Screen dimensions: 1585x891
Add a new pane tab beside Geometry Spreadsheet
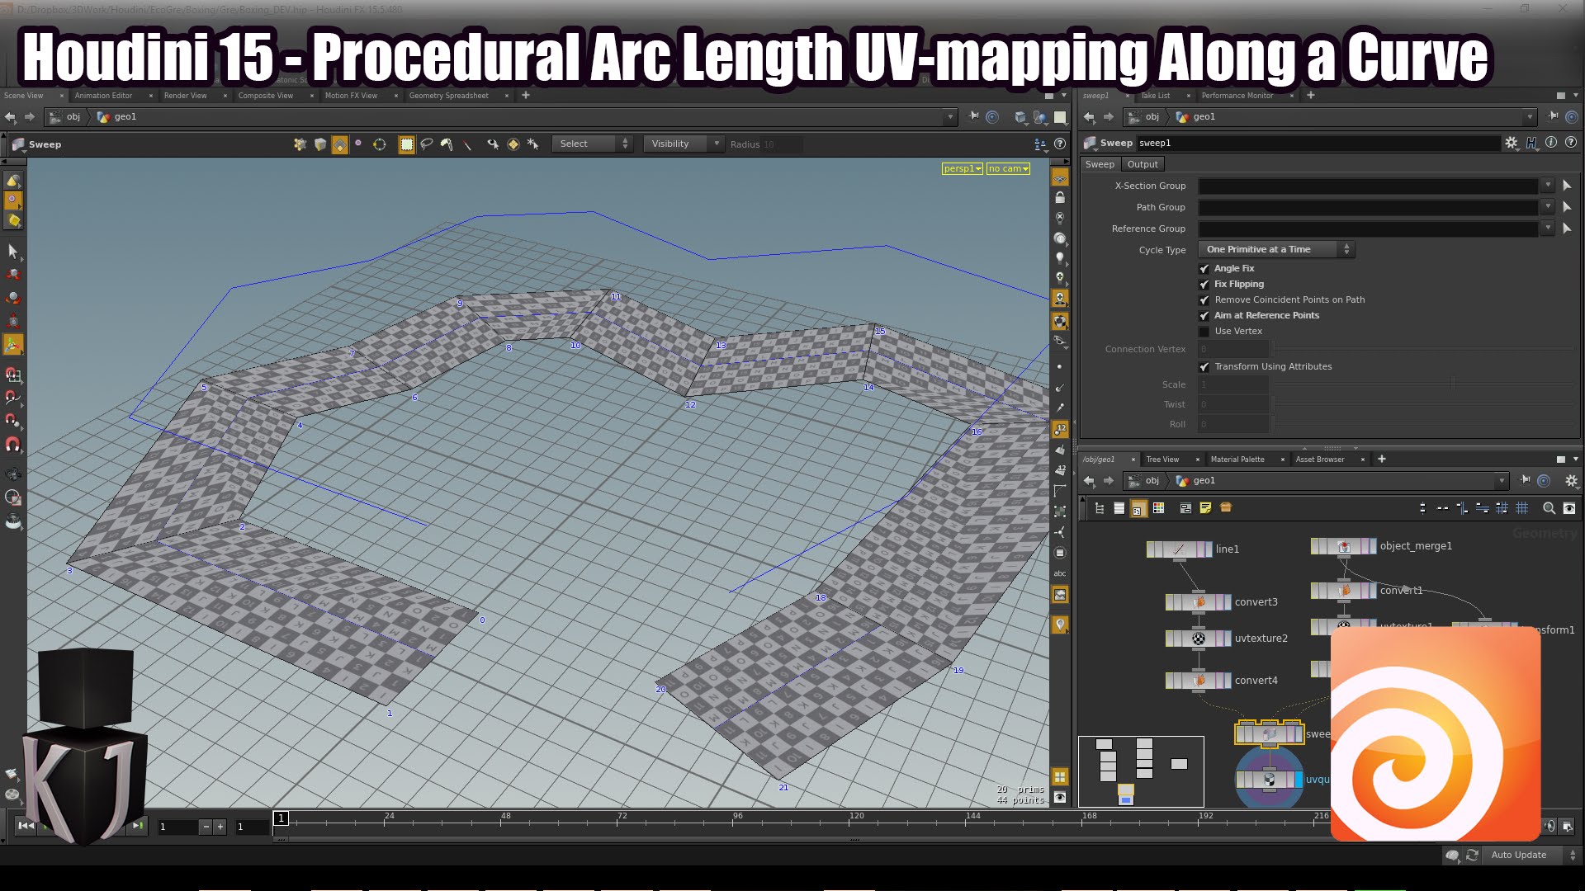526,96
